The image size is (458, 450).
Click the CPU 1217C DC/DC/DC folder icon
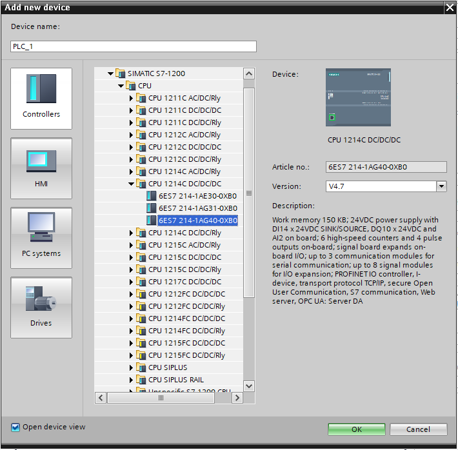(141, 282)
